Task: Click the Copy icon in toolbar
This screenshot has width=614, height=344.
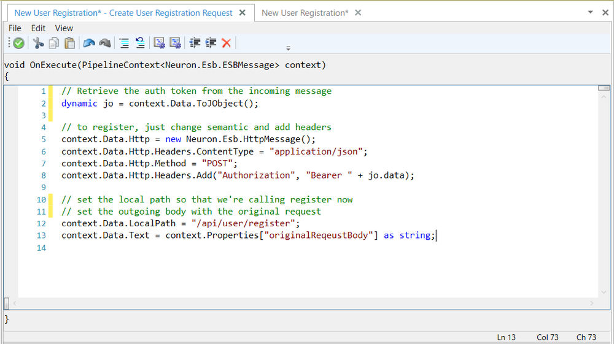Action: tap(54, 43)
